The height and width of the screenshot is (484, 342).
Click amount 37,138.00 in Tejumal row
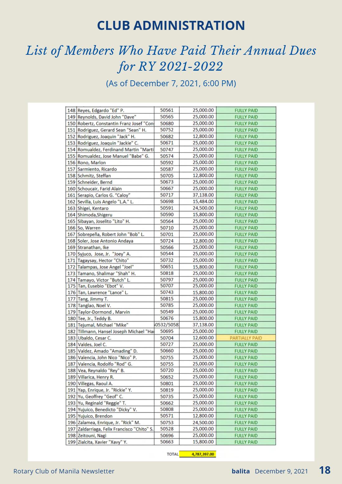pyautogui.click(x=203, y=325)
